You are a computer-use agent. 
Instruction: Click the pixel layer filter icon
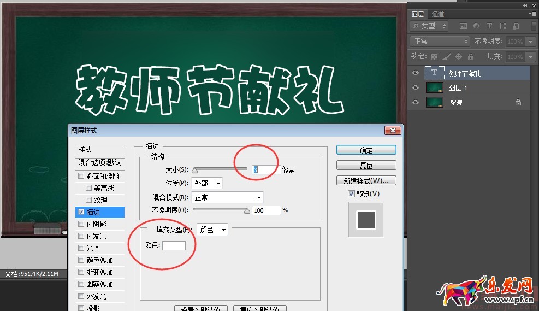[x=463, y=26]
